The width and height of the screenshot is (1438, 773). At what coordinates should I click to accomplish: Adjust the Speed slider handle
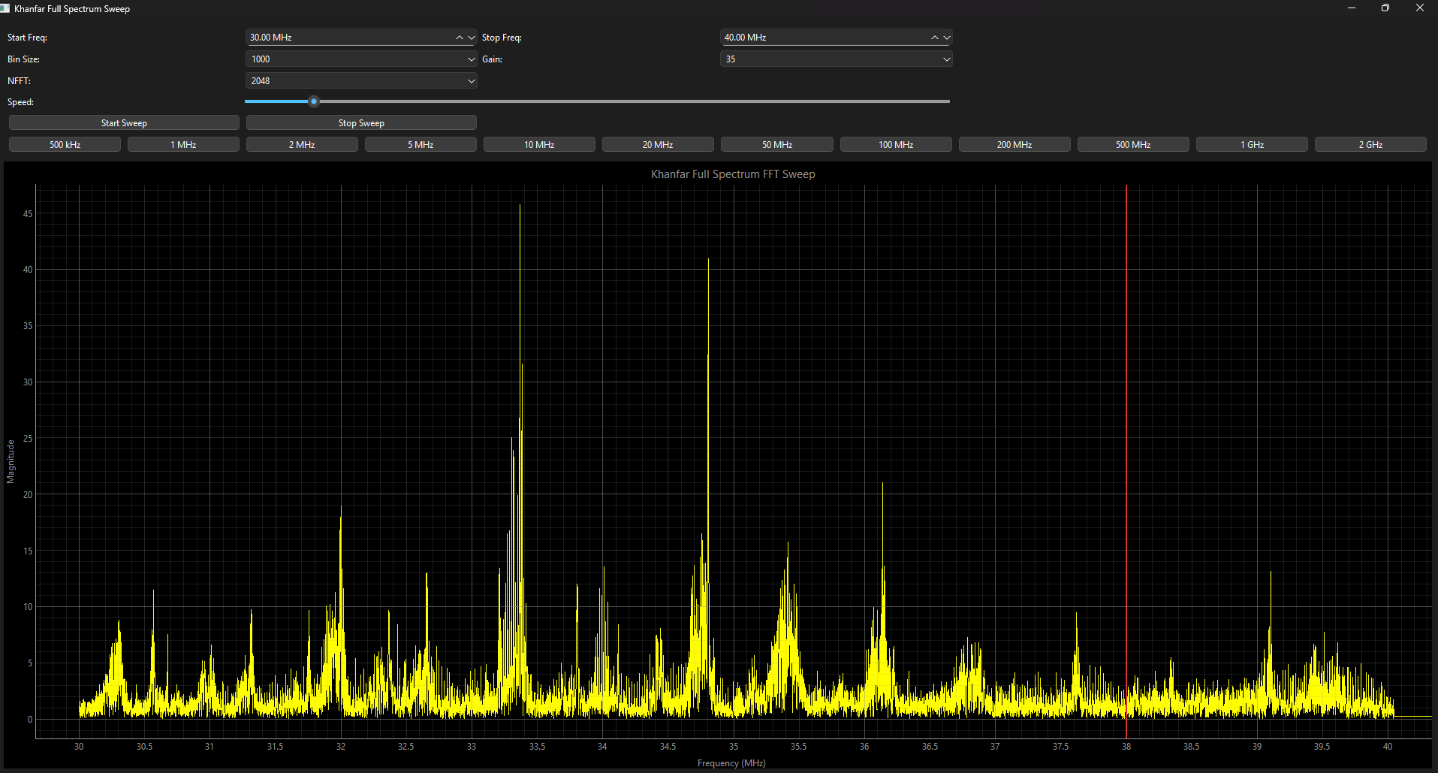click(313, 101)
